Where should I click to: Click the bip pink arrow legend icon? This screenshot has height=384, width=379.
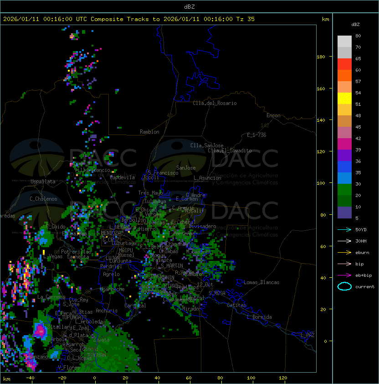point(344,264)
